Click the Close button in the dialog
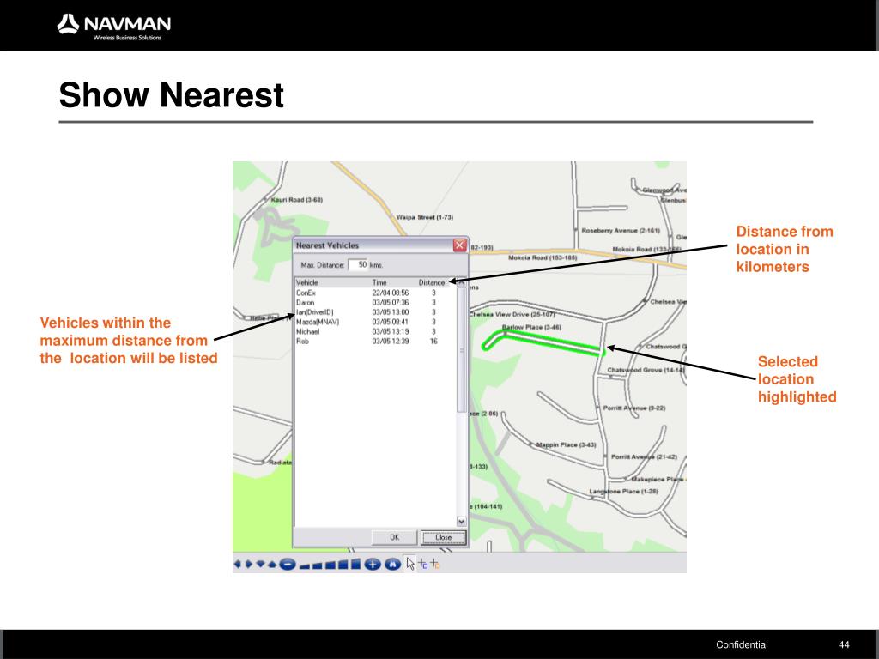Viewport: 879px width, 659px height. point(444,537)
